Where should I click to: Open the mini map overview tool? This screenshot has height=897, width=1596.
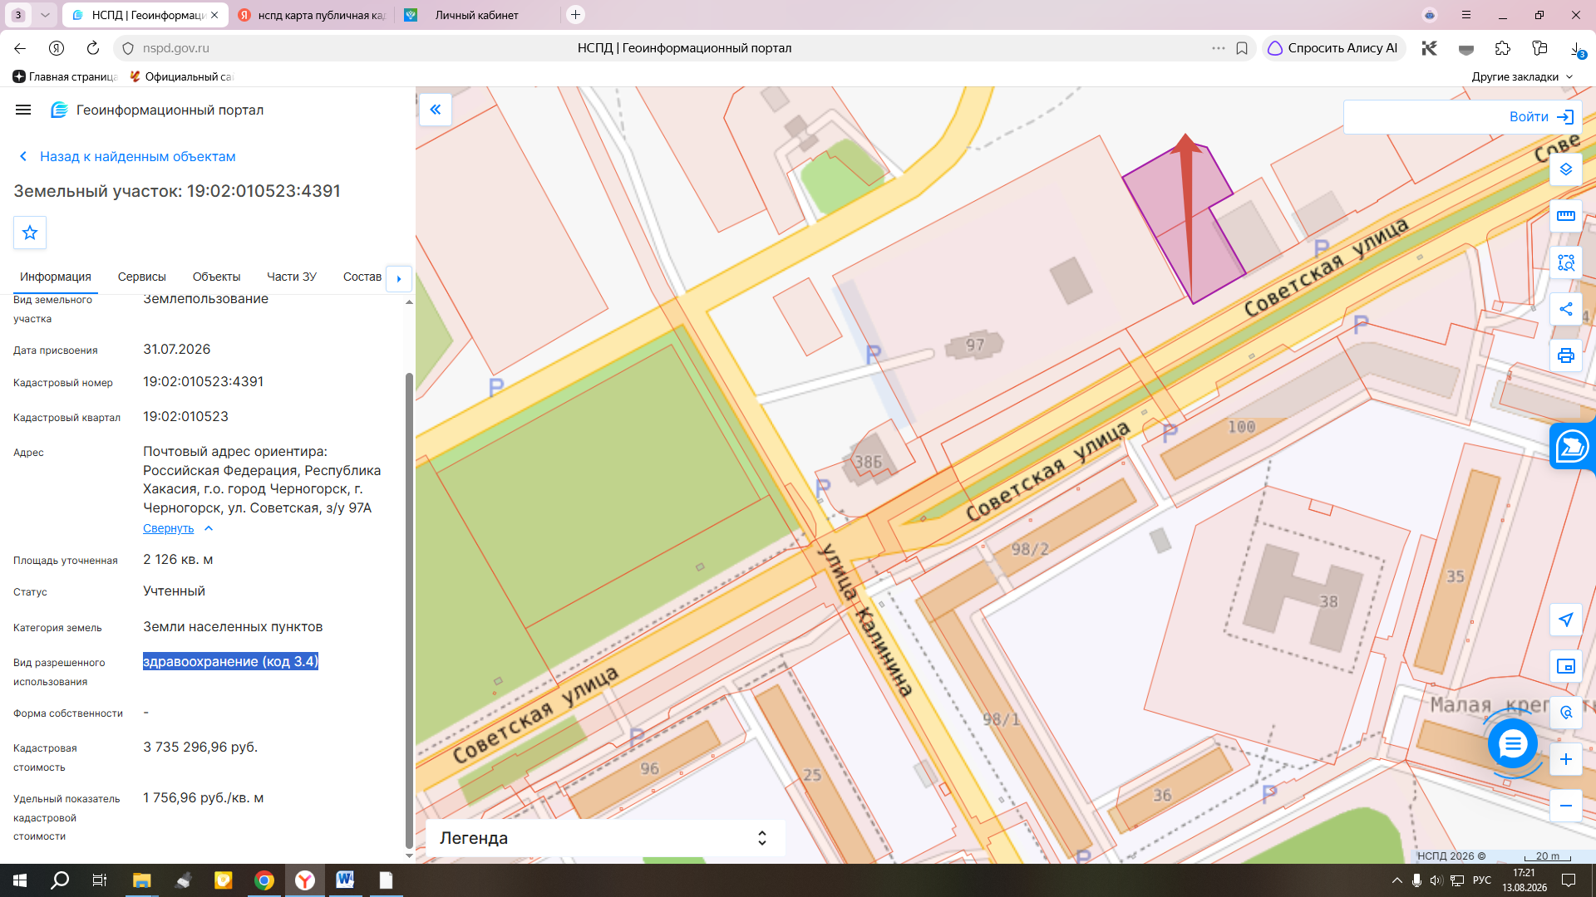pyautogui.click(x=1566, y=666)
